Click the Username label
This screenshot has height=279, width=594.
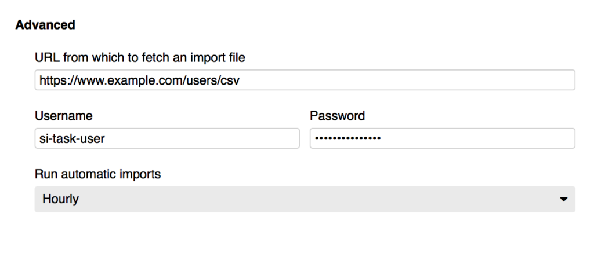point(64,116)
